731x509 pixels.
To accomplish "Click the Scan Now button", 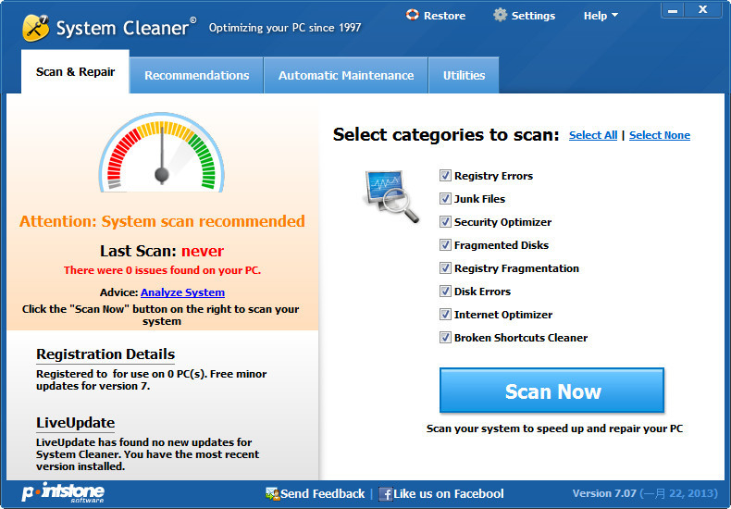I will 552,391.
